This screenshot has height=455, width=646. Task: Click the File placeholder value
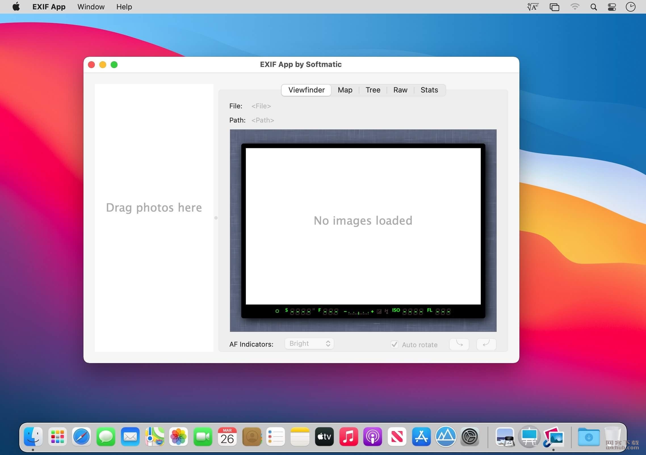(261, 106)
